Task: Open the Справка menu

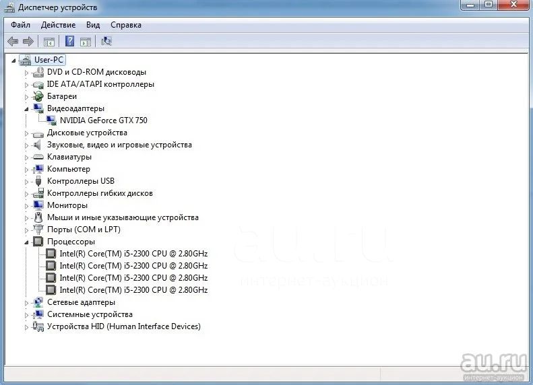Action: pos(126,25)
